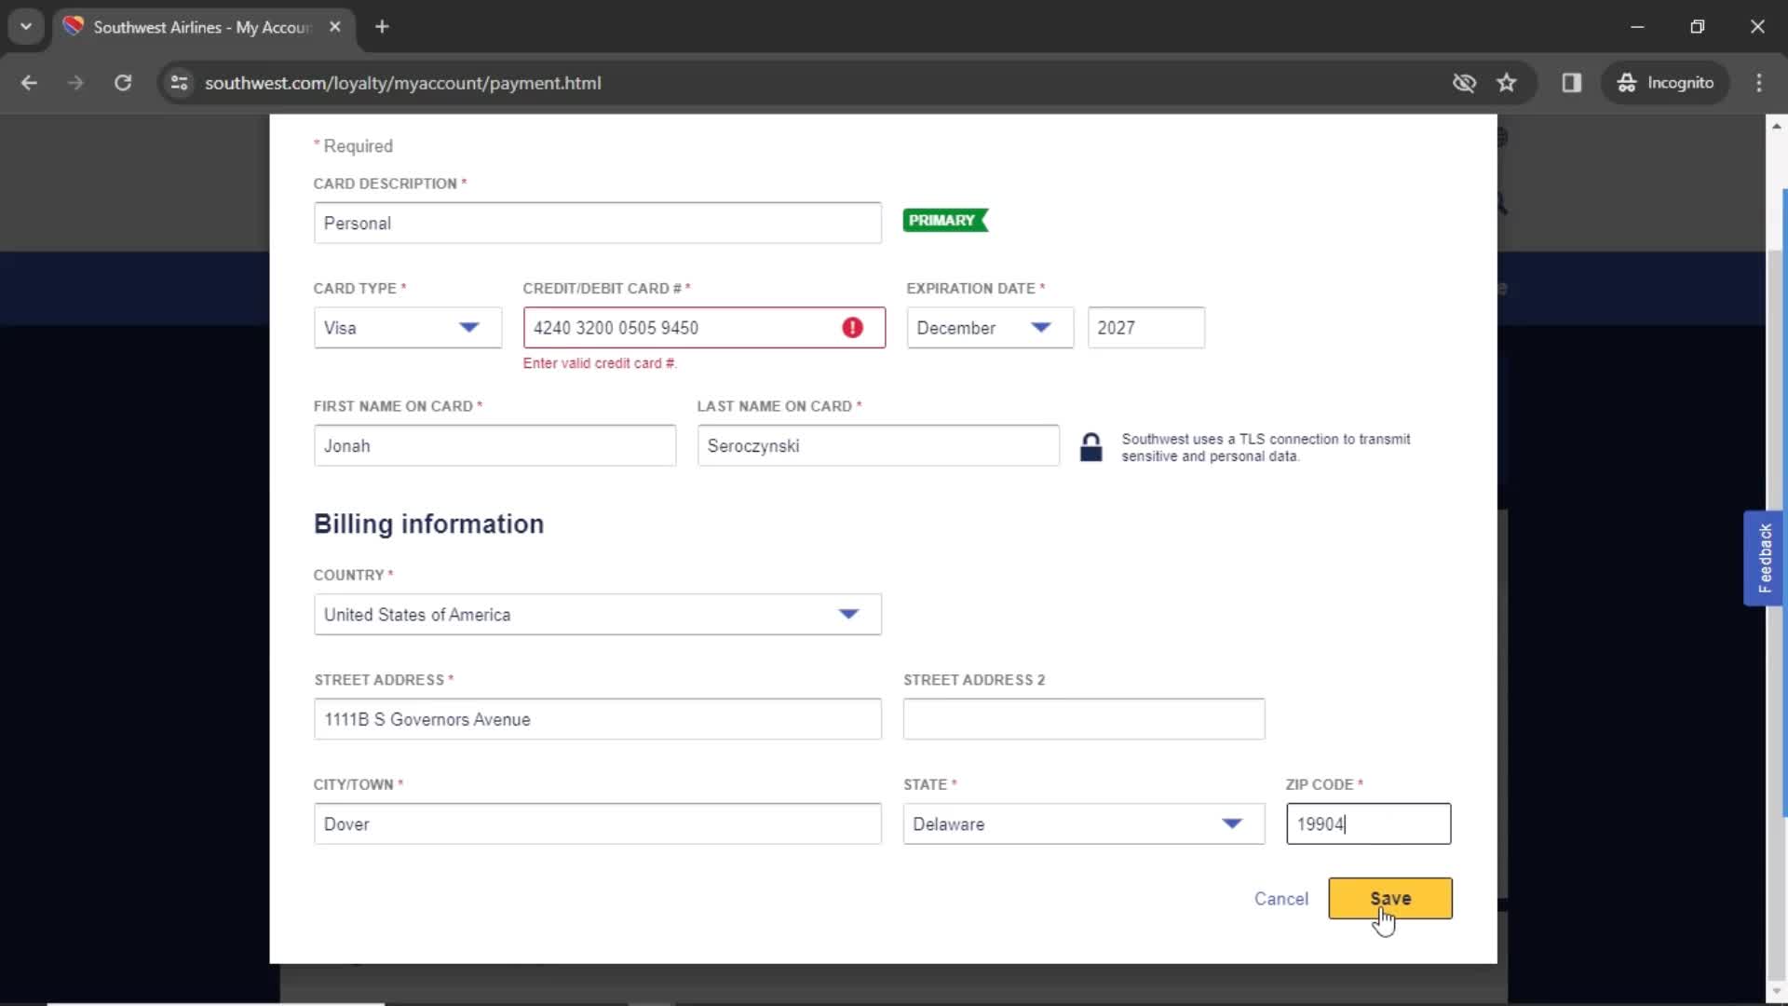Click the Street Address input field

pos(598,720)
